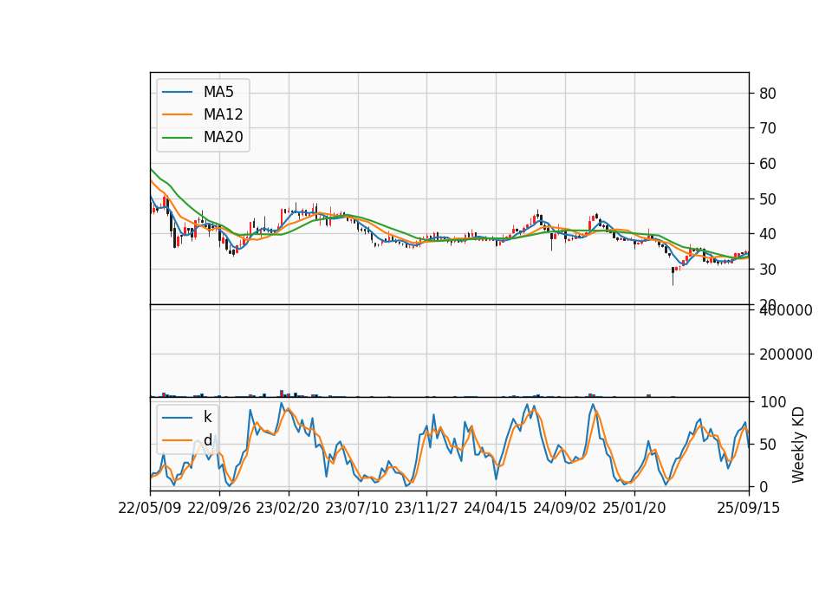
Task: Click the 100 tick on Weekly KD axis
Action: point(772,402)
